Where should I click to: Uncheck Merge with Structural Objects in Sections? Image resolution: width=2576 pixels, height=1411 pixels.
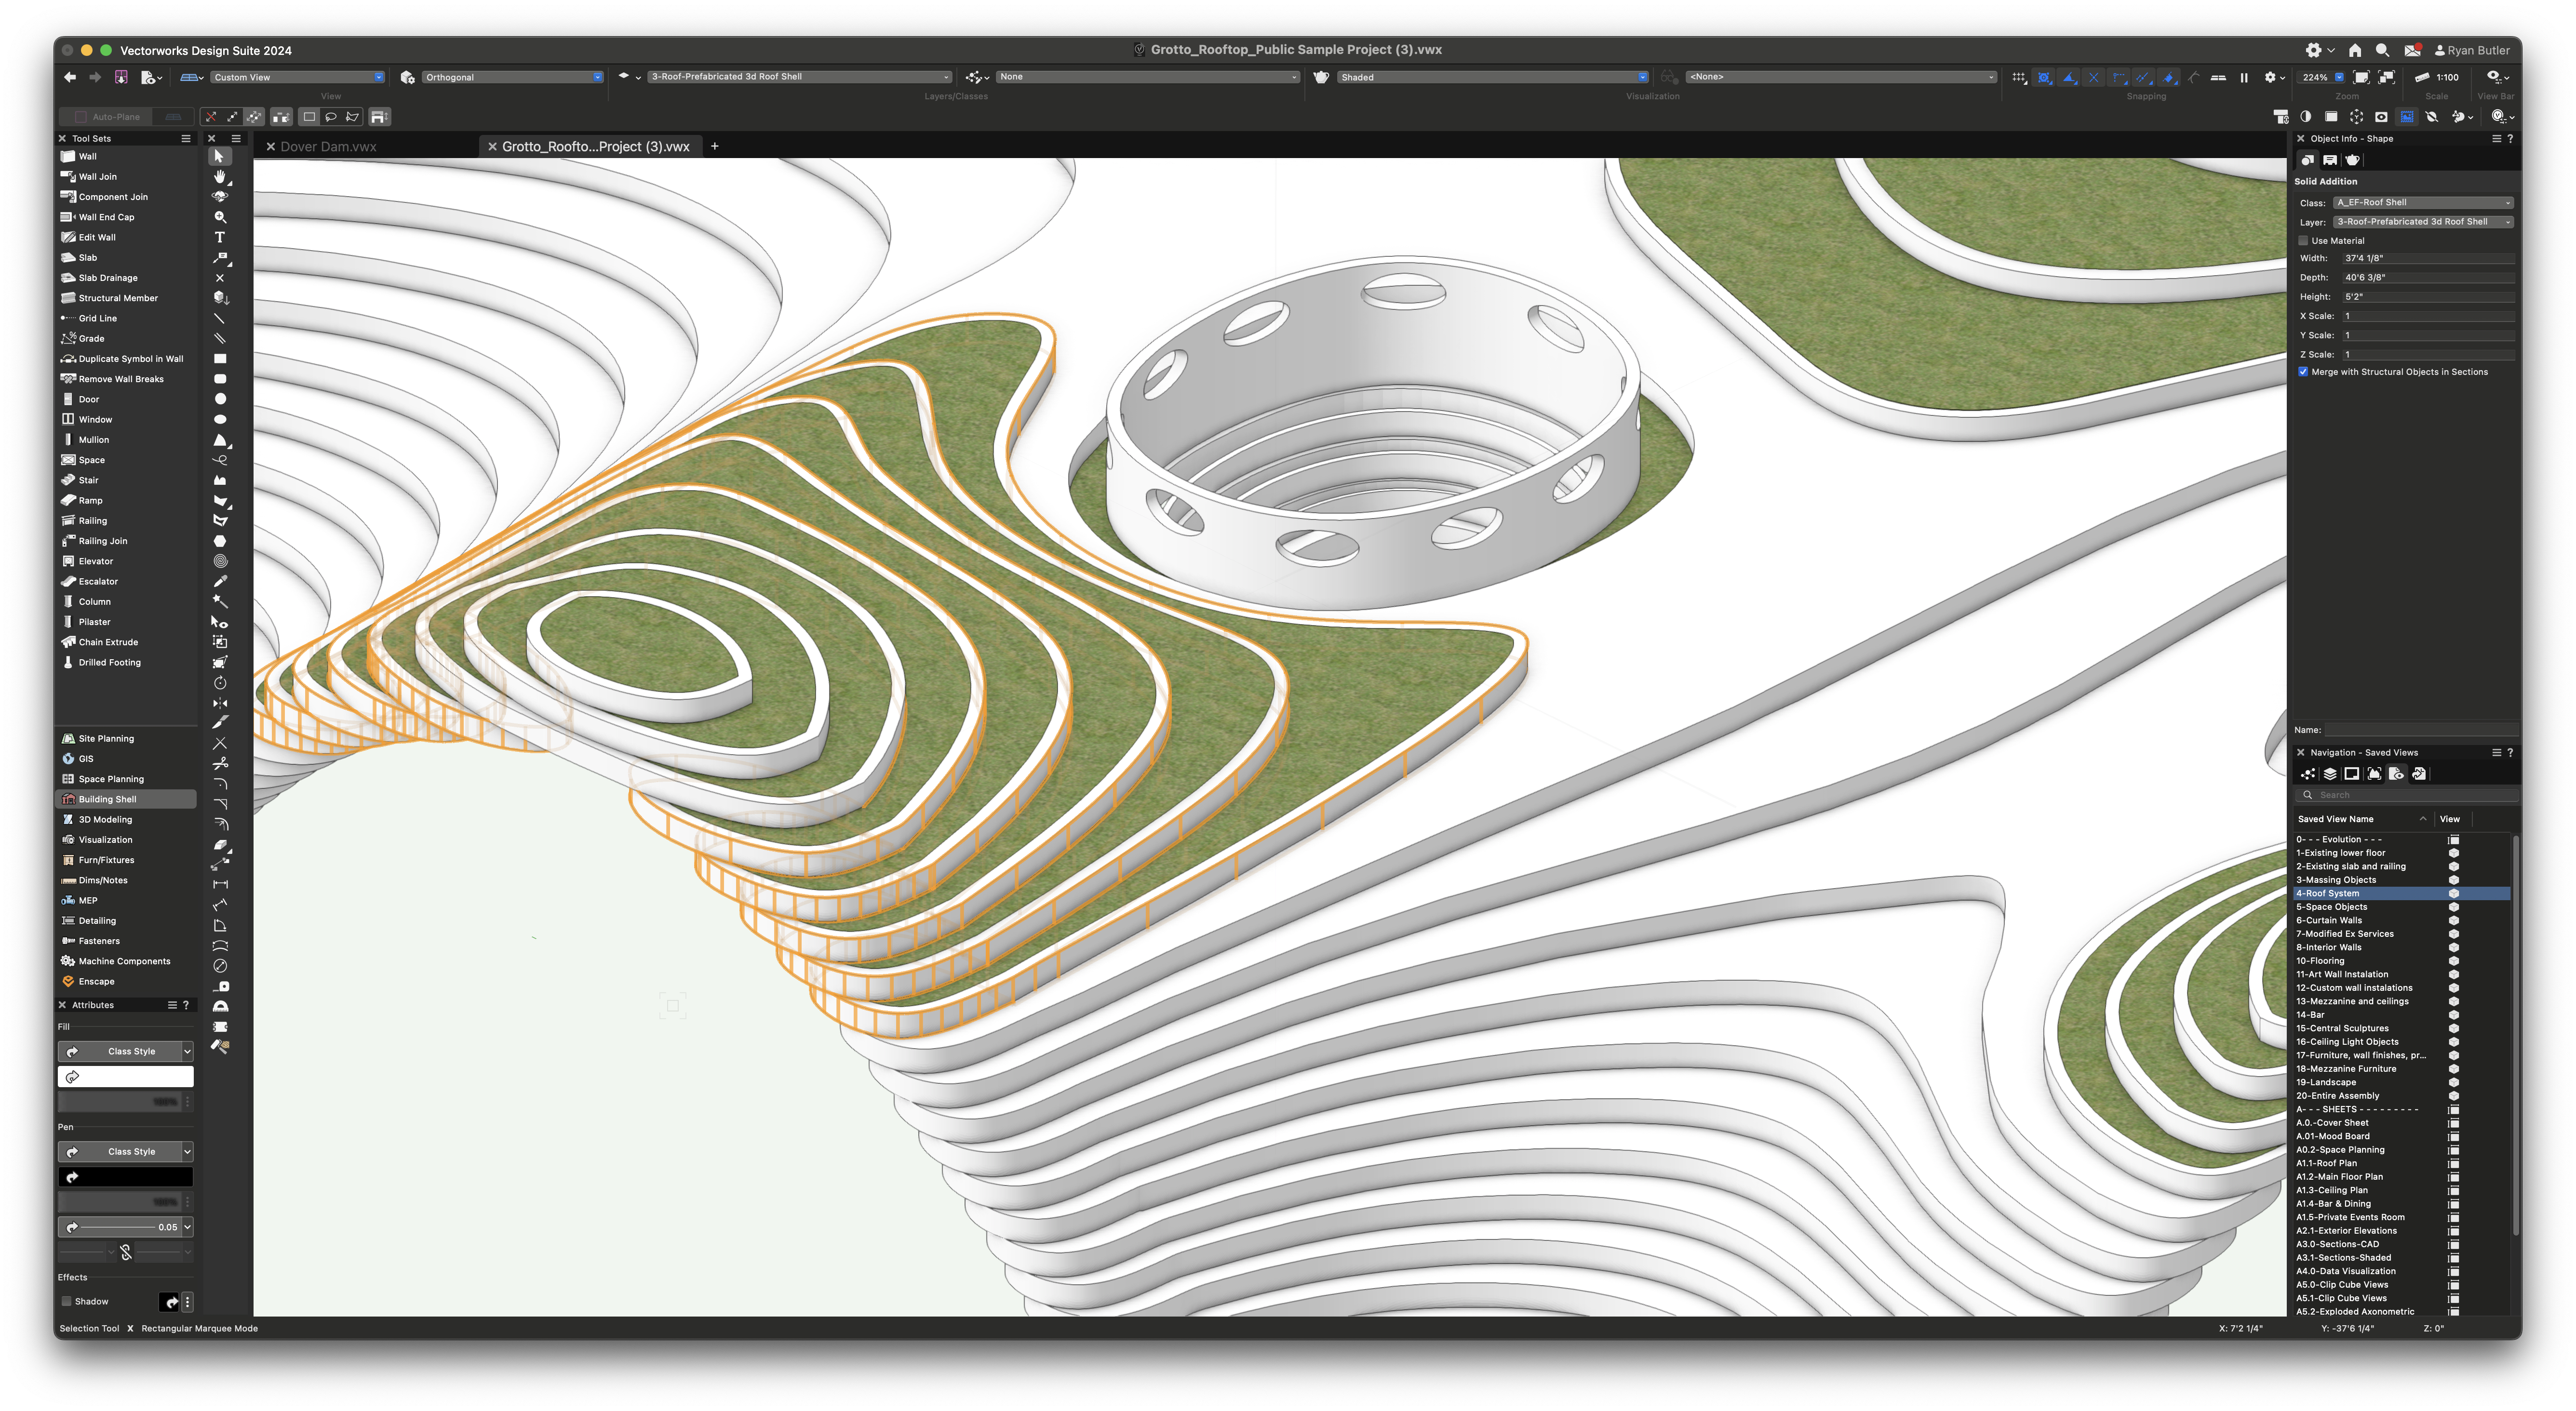(2303, 371)
